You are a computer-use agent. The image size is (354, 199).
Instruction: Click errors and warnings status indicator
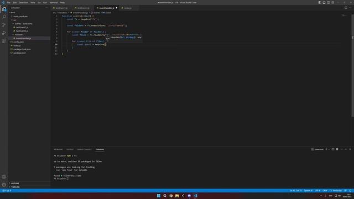[x=7, y=191]
